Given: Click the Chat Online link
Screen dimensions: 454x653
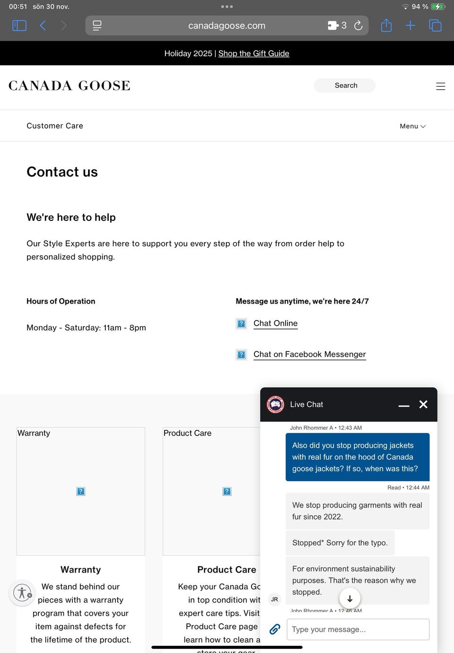Looking at the screenshot, I should point(275,323).
